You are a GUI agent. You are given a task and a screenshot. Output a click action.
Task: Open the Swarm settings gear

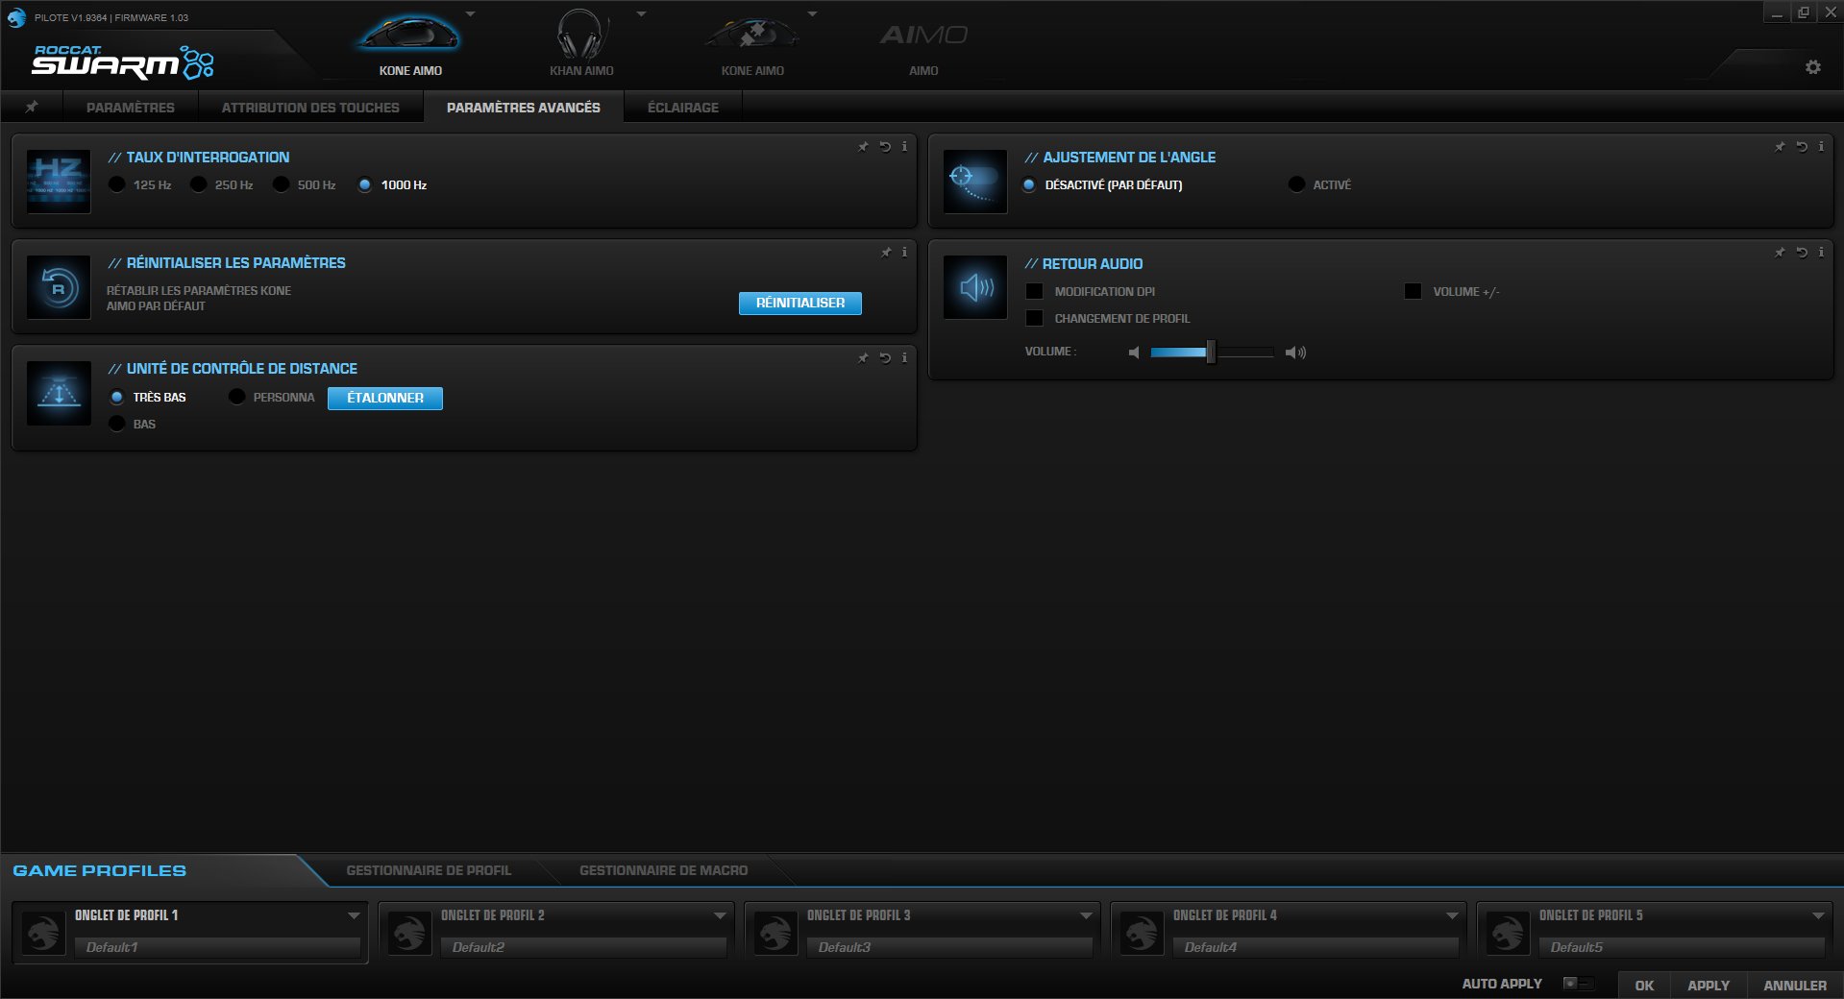click(1812, 67)
